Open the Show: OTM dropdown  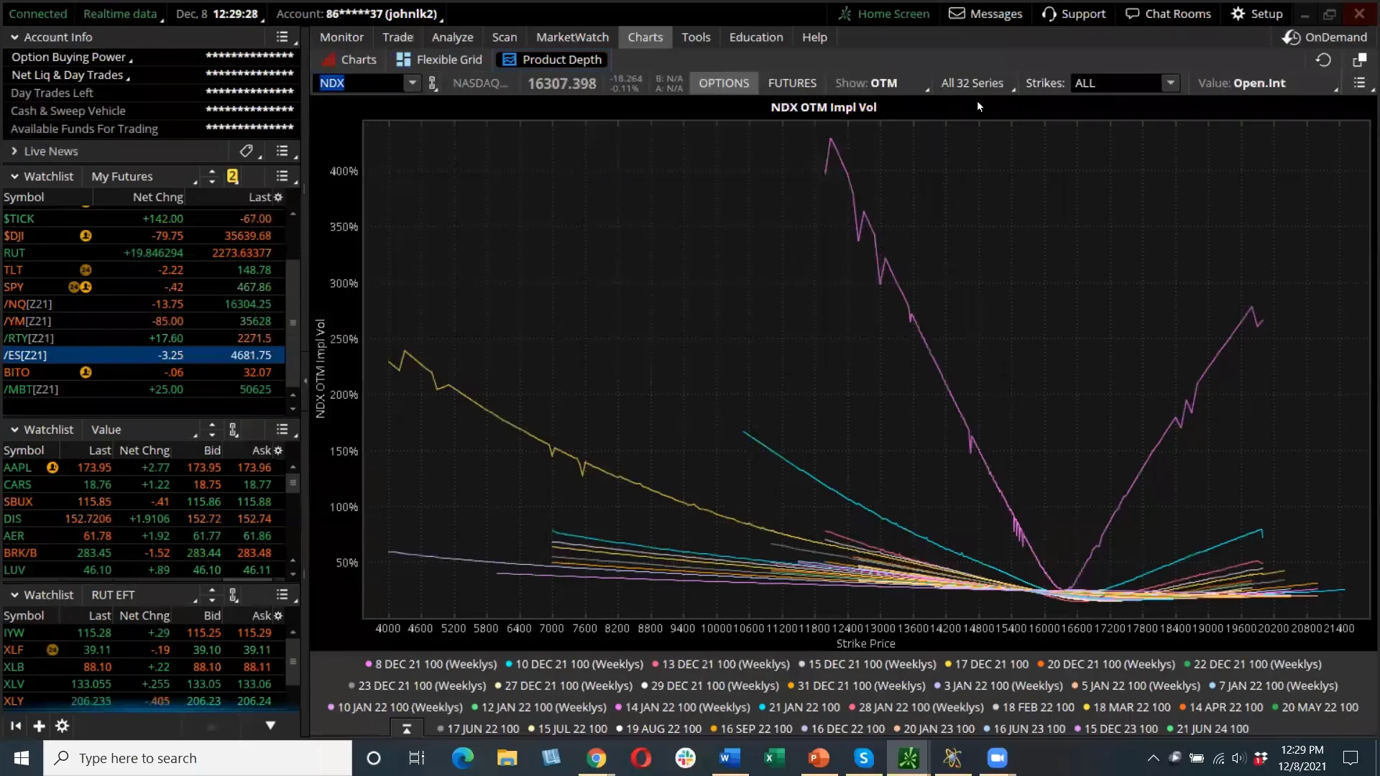pos(882,83)
